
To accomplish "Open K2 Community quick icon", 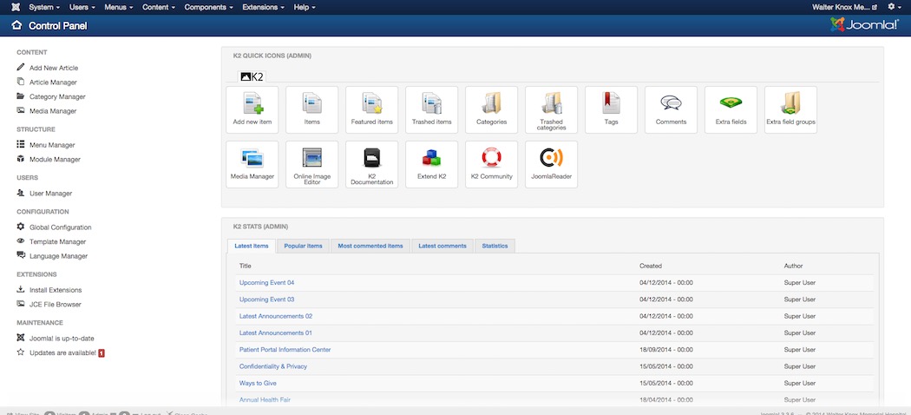I will tap(492, 164).
